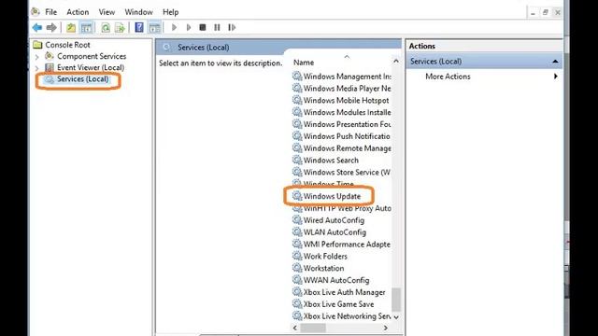Select Console Root in the tree
The image size is (598, 336).
pos(67,45)
